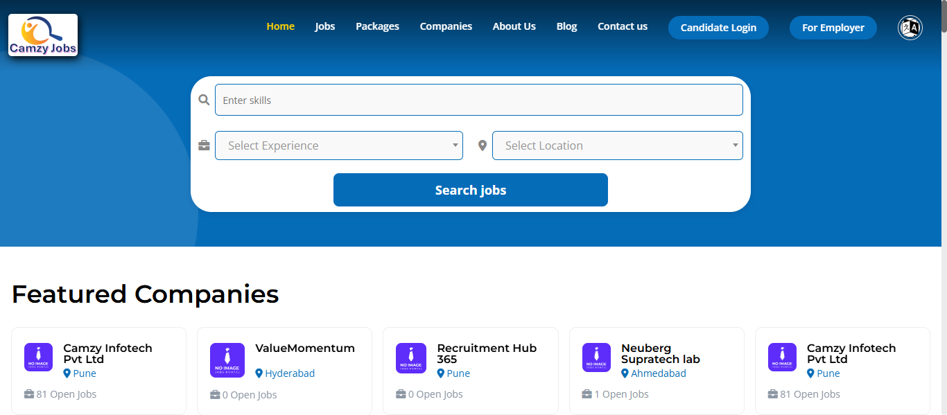Click the location pin beside Select Location
The image size is (947, 415).
click(x=483, y=145)
